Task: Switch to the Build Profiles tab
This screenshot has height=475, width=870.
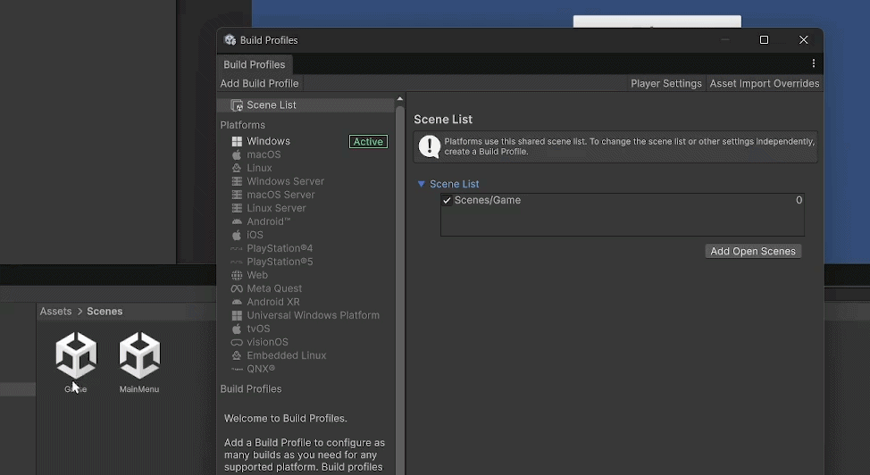Action: point(254,64)
